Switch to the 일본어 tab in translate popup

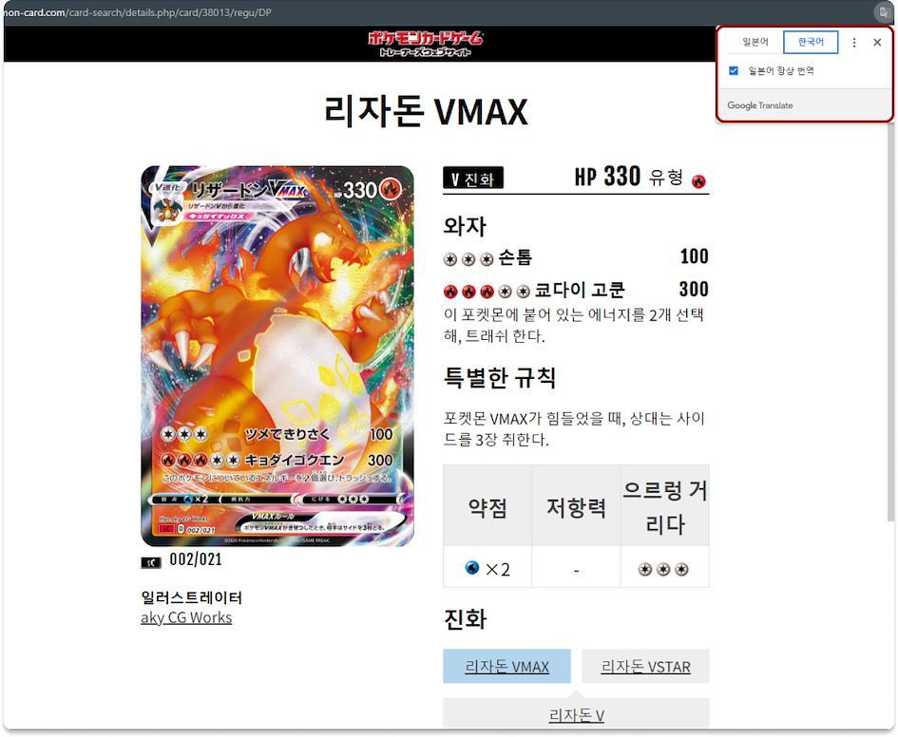pos(755,42)
